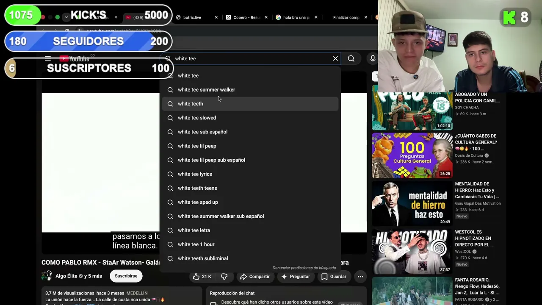Open video title 'ABOGADO Y UN POLICIA CON CAMIL...'
The image size is (542, 305).
[477, 97]
